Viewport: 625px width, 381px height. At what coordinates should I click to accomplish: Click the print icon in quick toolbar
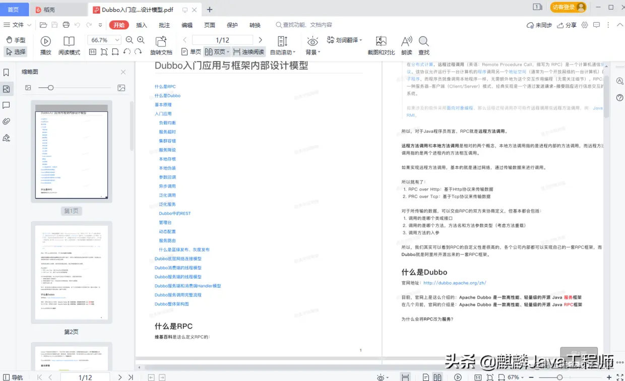tap(67, 25)
